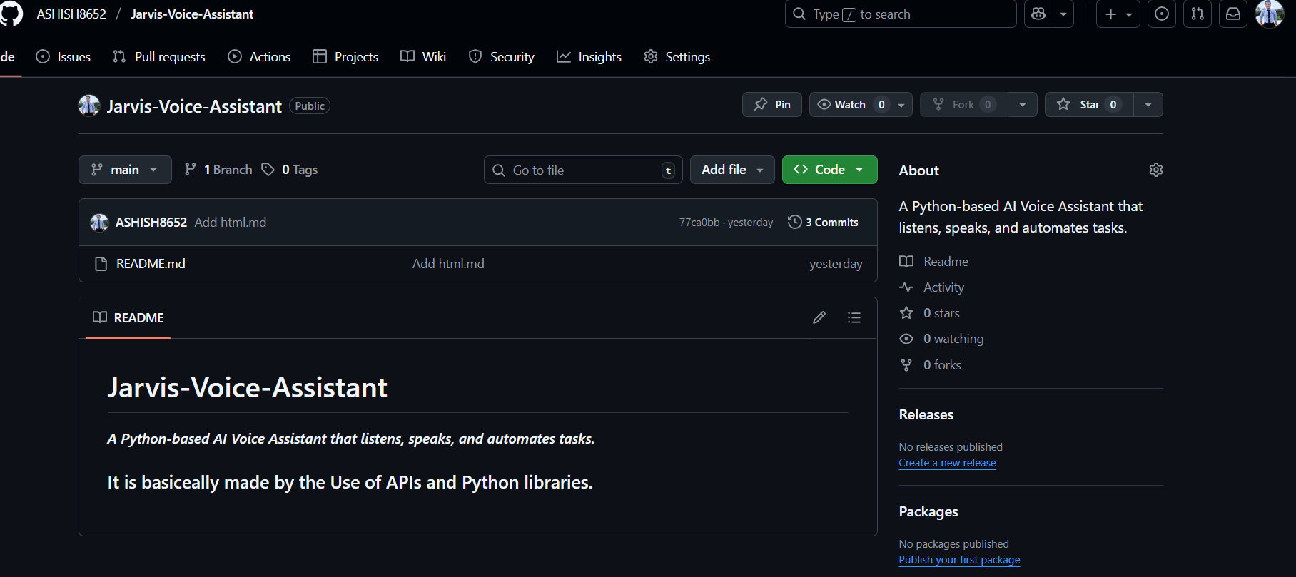Open the 0 stars link
1296x577 pixels.
point(929,313)
